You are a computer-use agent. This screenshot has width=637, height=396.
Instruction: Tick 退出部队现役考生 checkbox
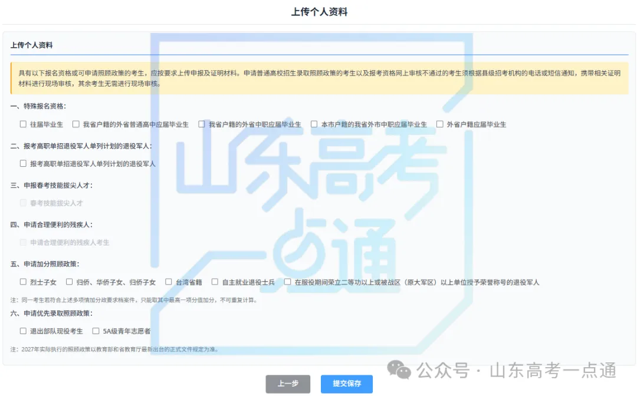(x=23, y=331)
